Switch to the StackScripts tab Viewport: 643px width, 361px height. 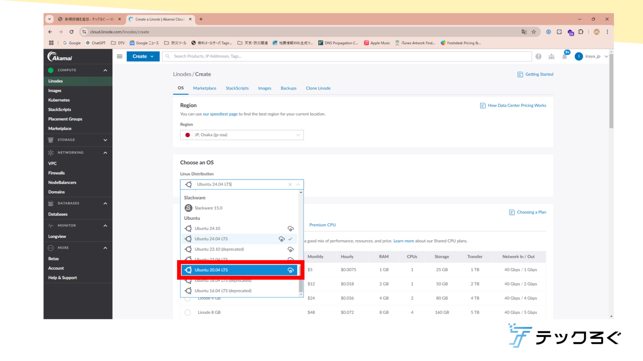point(237,88)
